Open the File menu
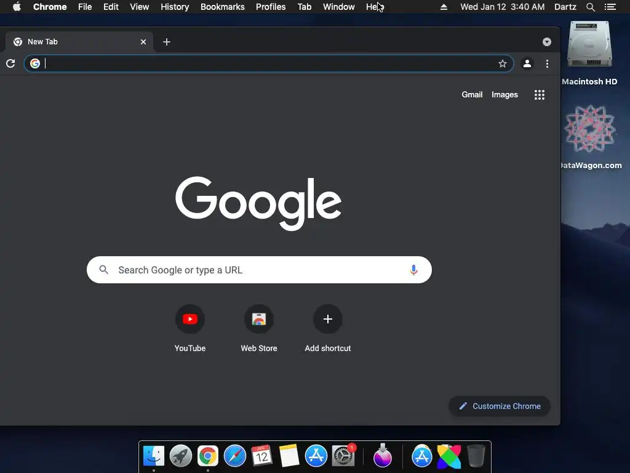 pyautogui.click(x=85, y=7)
